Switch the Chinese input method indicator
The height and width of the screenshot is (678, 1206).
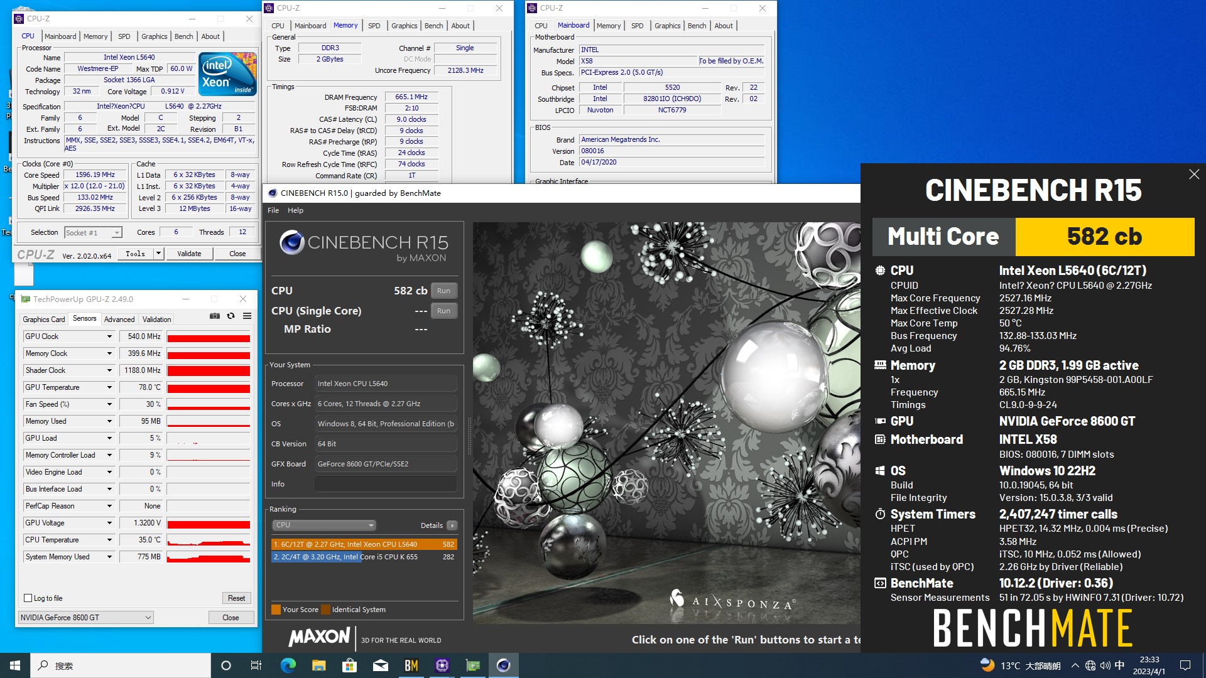[x=1119, y=665]
